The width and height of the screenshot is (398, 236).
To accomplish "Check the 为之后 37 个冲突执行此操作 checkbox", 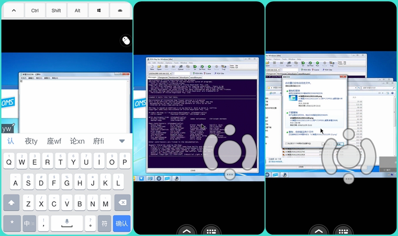I will pos(286,144).
